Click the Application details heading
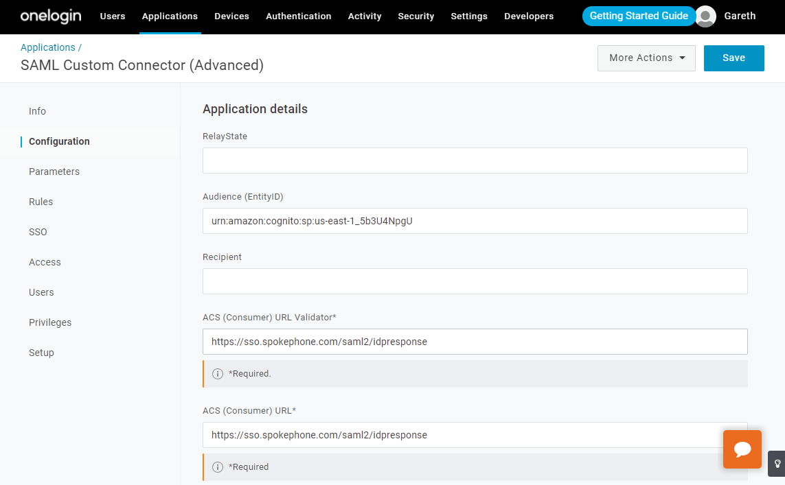 [x=255, y=109]
